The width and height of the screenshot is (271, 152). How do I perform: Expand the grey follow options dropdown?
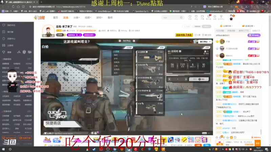(207, 26)
